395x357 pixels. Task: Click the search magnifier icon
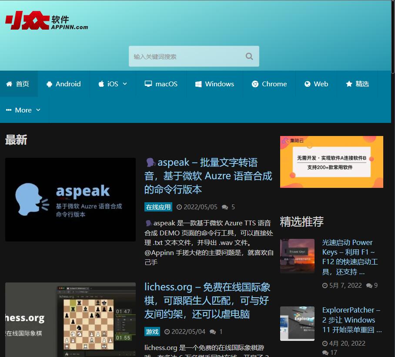249,56
